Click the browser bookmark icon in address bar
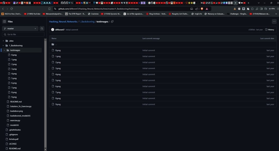Image resolution: width=279 pixels, height=151 pixels. pyautogui.click(x=49, y=9)
